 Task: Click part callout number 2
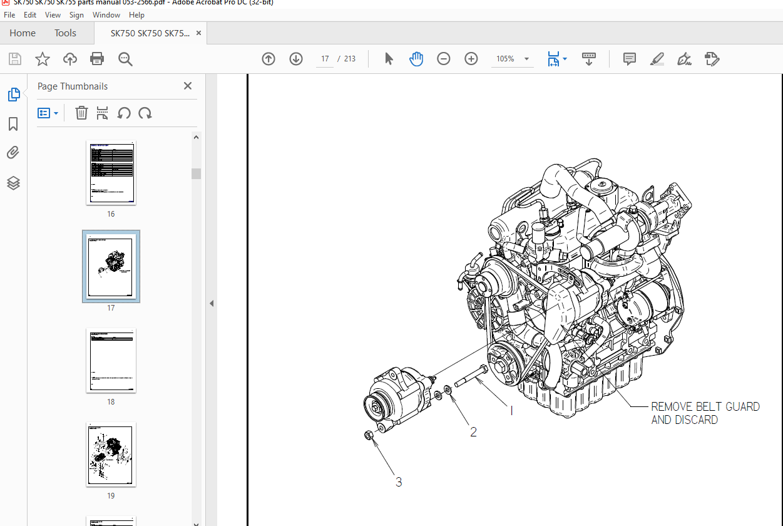(473, 432)
